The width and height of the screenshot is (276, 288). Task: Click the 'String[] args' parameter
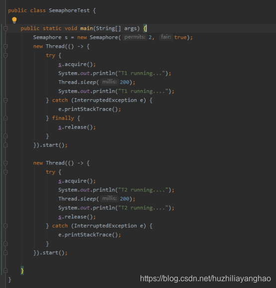coord(116,28)
